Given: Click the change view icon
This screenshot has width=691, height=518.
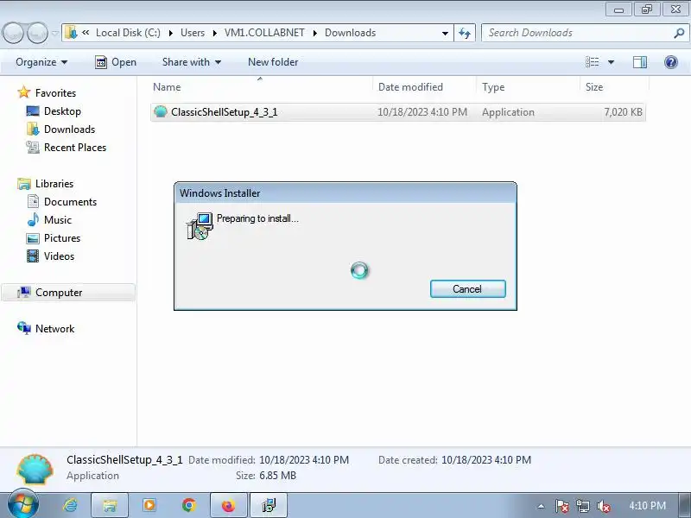Looking at the screenshot, I should (x=592, y=62).
